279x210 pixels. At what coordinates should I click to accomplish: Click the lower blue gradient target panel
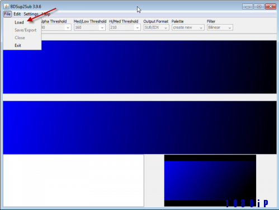point(140,128)
